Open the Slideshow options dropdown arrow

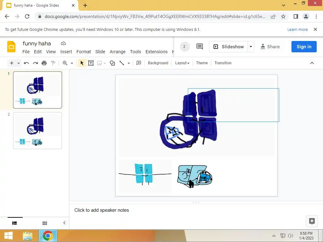pos(251,47)
